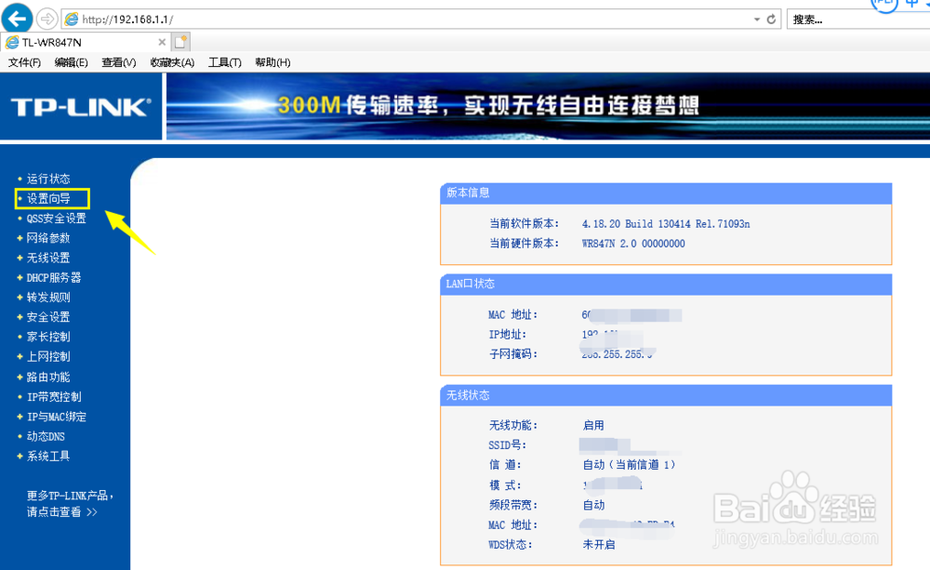
Task: Expand 网络参数 in the sidebar
Action: [x=48, y=238]
